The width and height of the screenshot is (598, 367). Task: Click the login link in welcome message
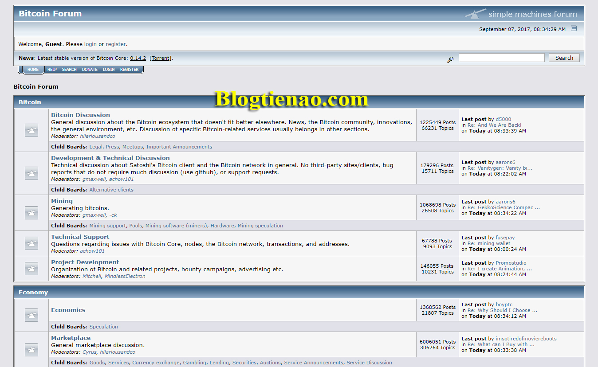[x=90, y=44]
